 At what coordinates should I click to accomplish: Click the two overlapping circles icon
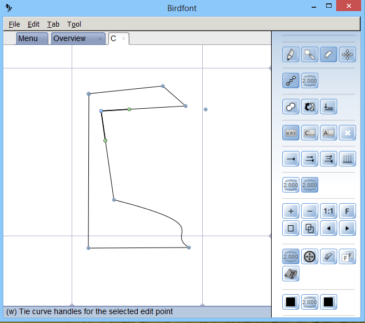coord(291,107)
